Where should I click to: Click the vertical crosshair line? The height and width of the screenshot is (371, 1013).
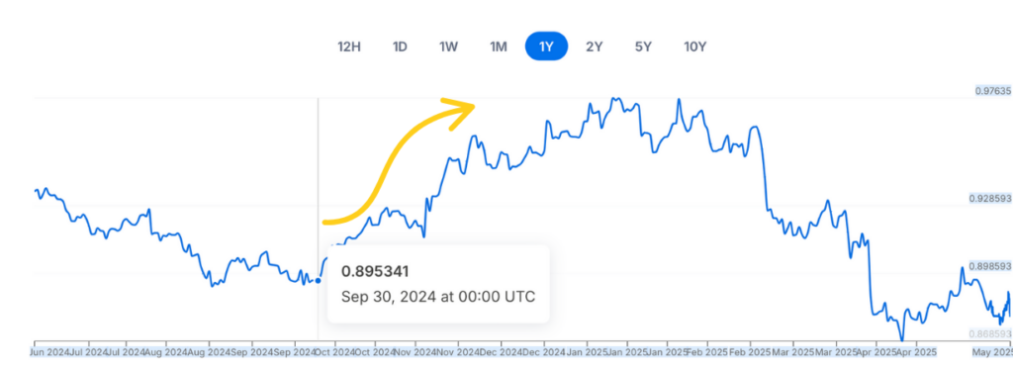[x=318, y=219]
